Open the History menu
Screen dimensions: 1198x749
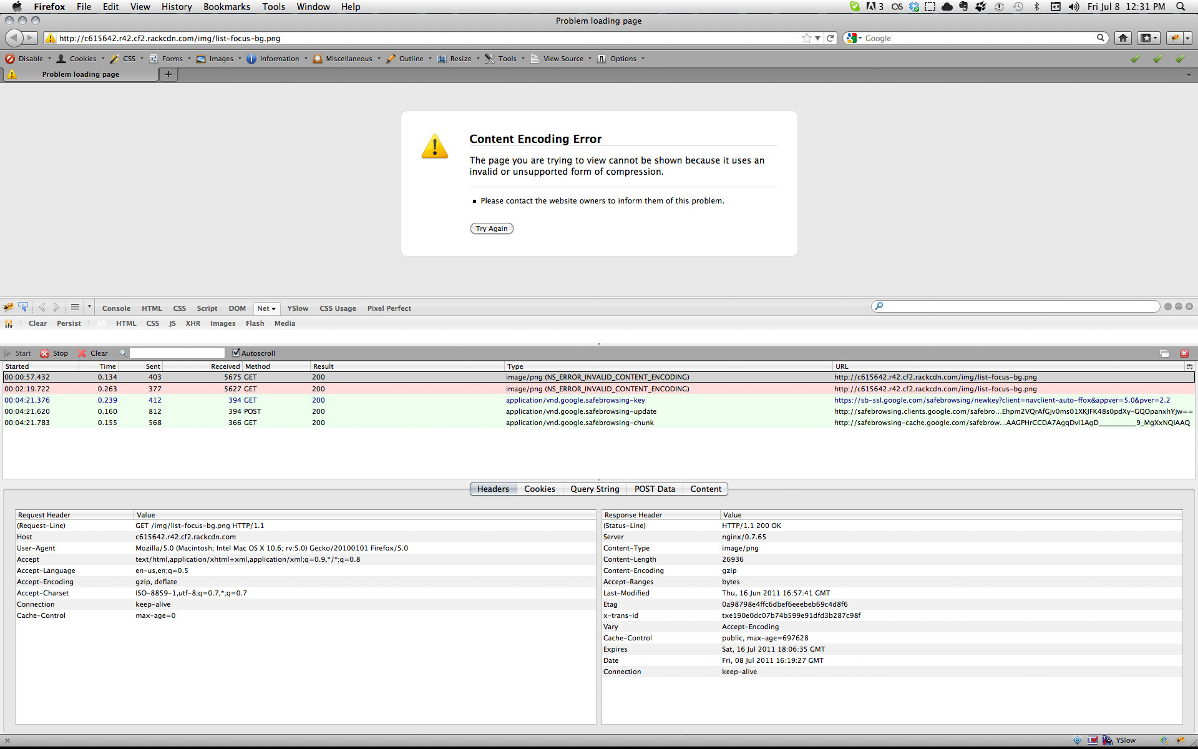177,7
